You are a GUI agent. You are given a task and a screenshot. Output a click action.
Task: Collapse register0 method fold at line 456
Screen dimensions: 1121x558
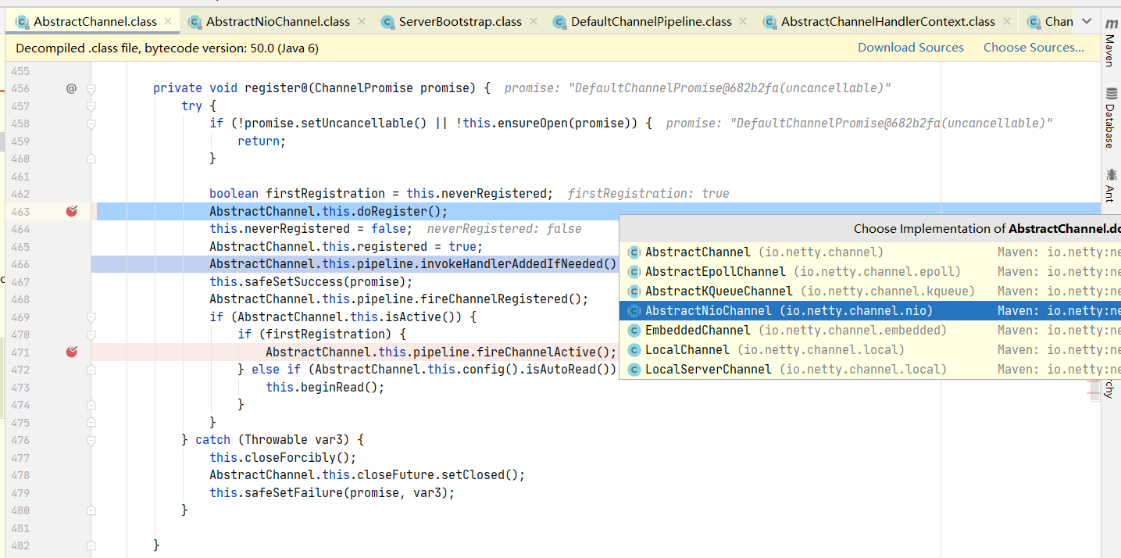(x=91, y=88)
